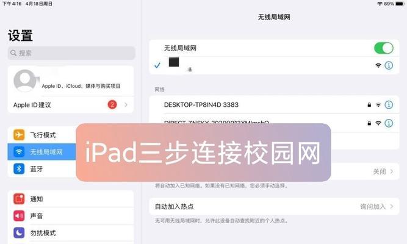This screenshot has height=244, width=407.
Task: Open the Do Not Disturb (勿扰模式) moon icon
Action: (19, 233)
